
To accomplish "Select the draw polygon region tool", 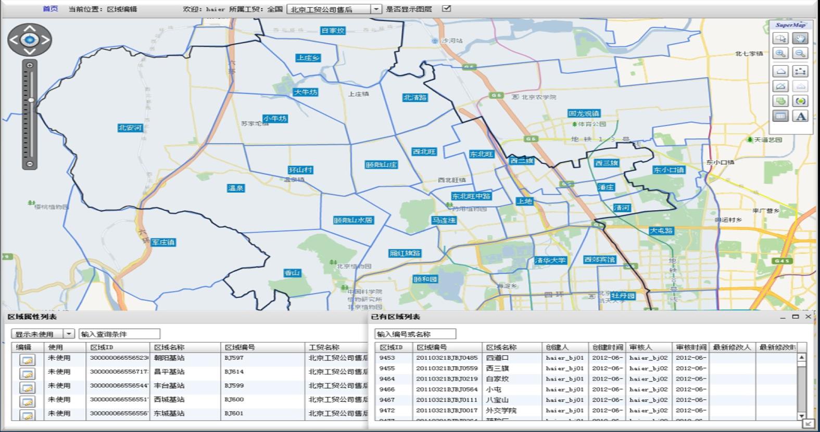I will tap(780, 71).
